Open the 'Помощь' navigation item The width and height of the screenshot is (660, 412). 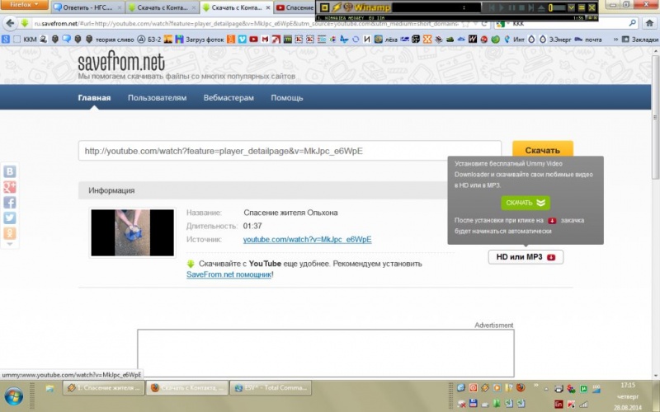coord(287,98)
